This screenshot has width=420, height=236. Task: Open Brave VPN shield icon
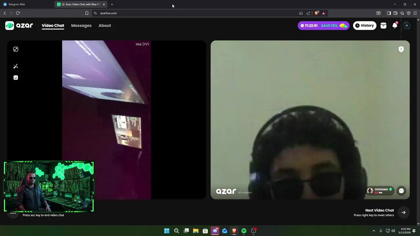(409, 13)
